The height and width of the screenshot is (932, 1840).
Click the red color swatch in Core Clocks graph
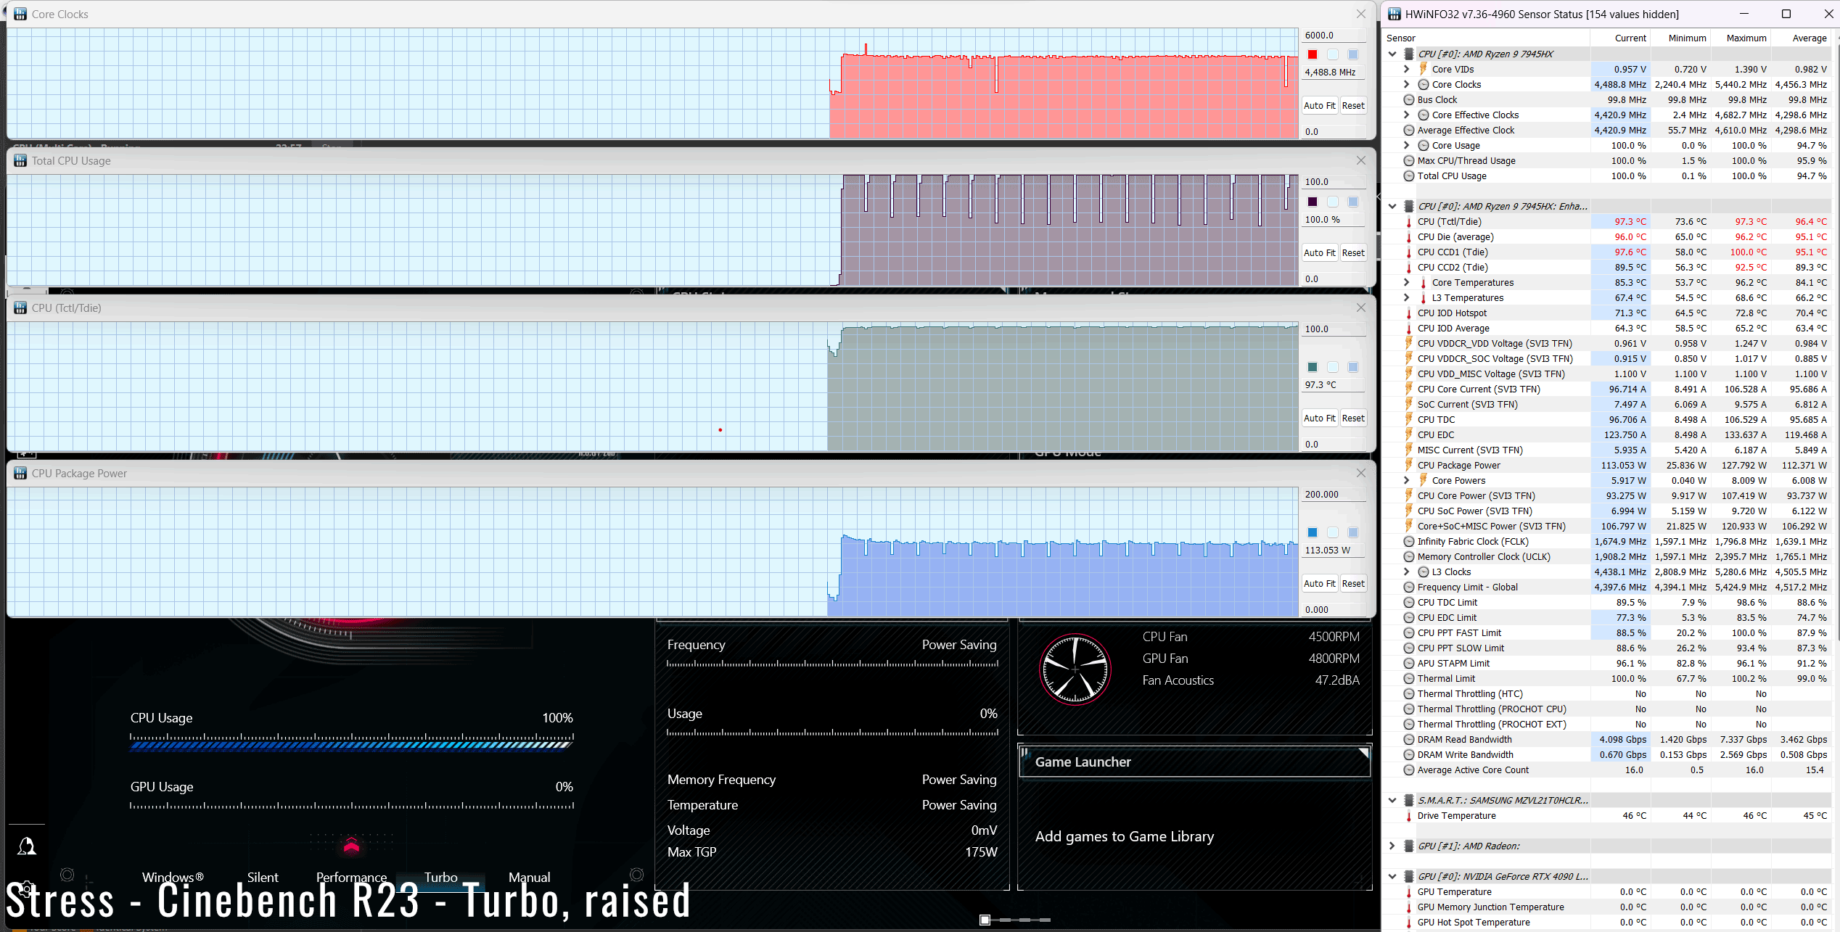pos(1313,54)
